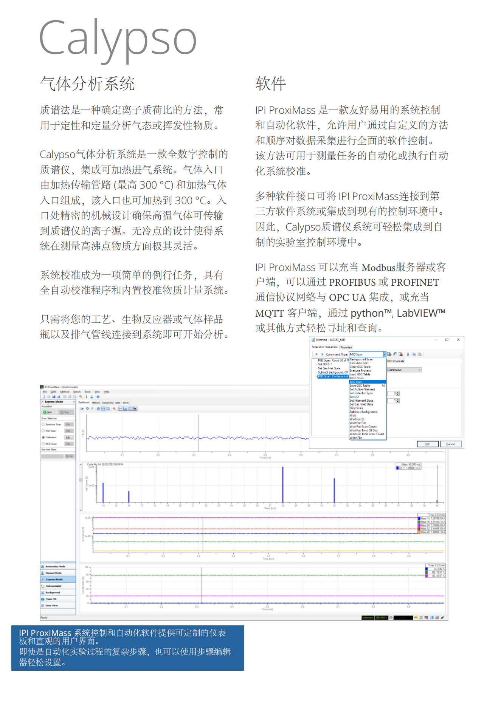Click the blue Ar legend swatch
The height and width of the screenshot is (707, 484).
[427, 569]
